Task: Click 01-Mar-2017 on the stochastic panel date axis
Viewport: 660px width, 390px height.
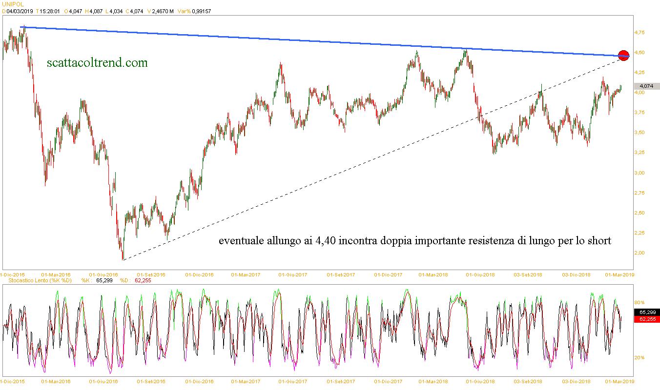Action: [x=246, y=382]
